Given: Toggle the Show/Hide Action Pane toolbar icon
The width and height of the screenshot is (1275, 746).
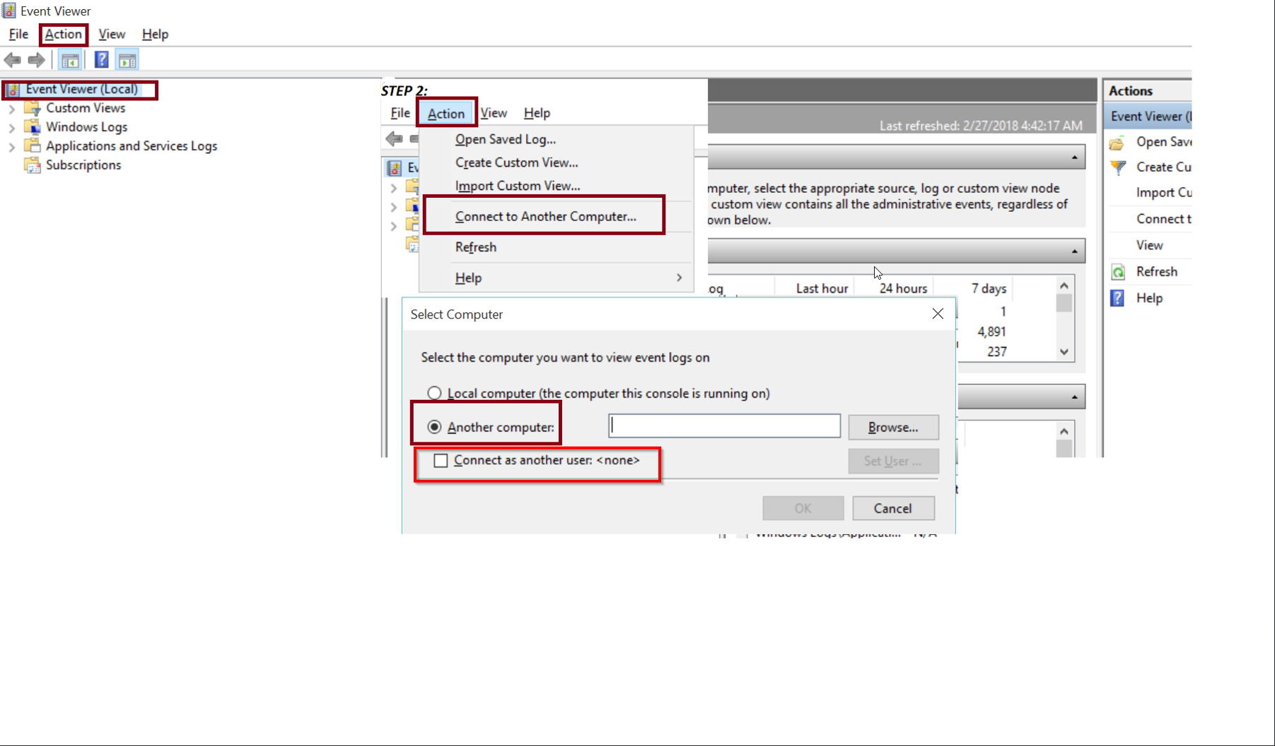Looking at the screenshot, I should coord(127,61).
